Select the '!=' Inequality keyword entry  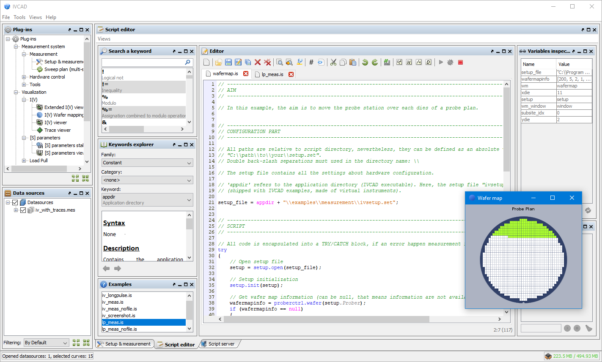point(143,87)
